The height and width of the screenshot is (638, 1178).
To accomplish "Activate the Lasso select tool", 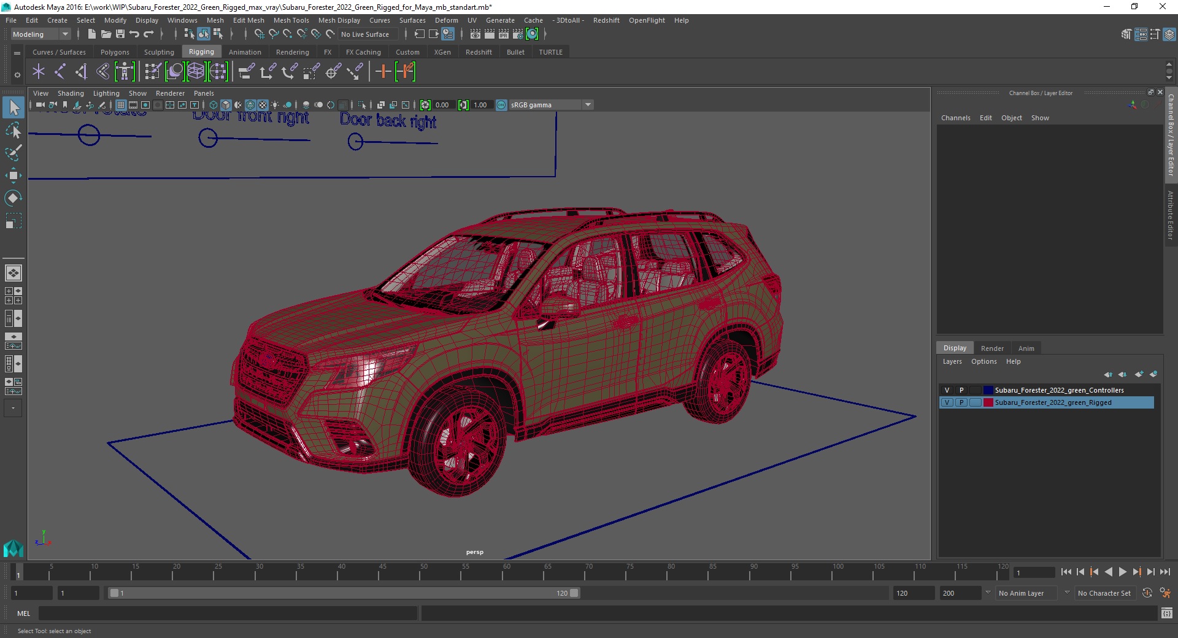I will coord(13,131).
